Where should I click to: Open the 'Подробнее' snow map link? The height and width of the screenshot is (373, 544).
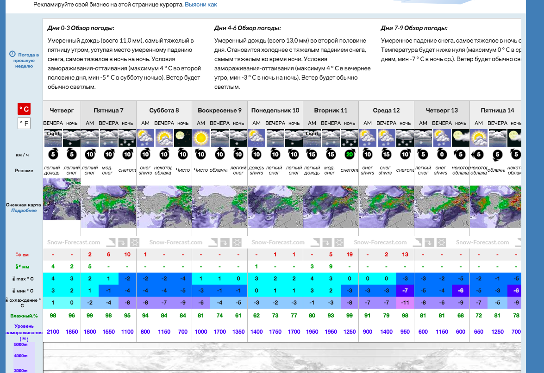point(24,211)
